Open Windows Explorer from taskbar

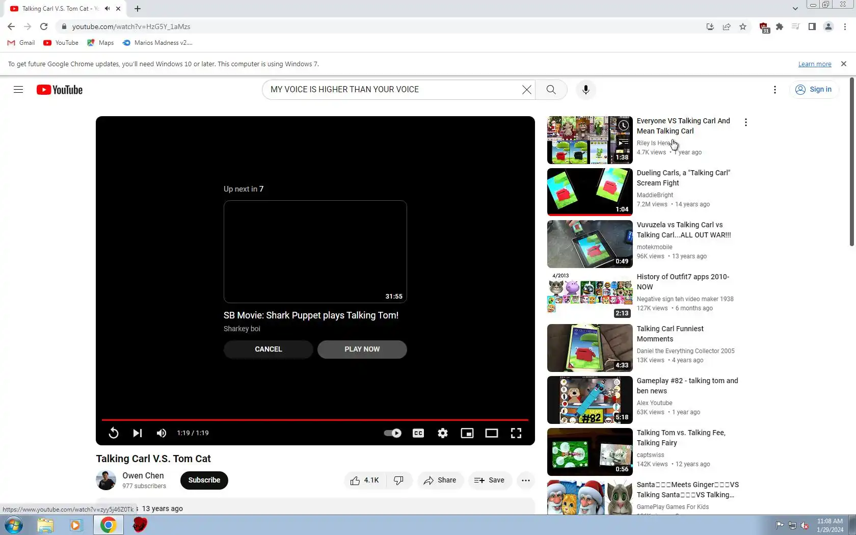(45, 525)
